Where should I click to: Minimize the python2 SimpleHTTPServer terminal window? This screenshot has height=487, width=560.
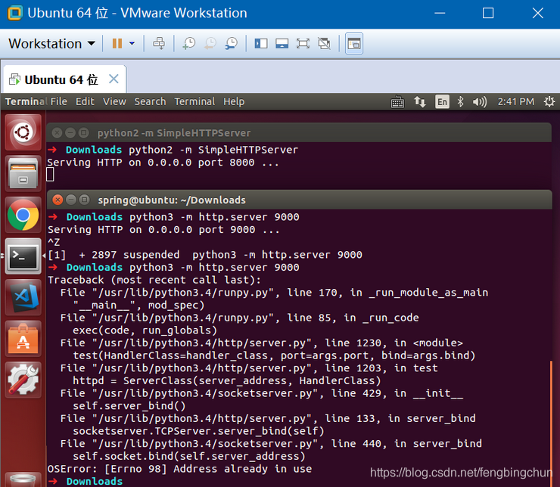coord(70,133)
